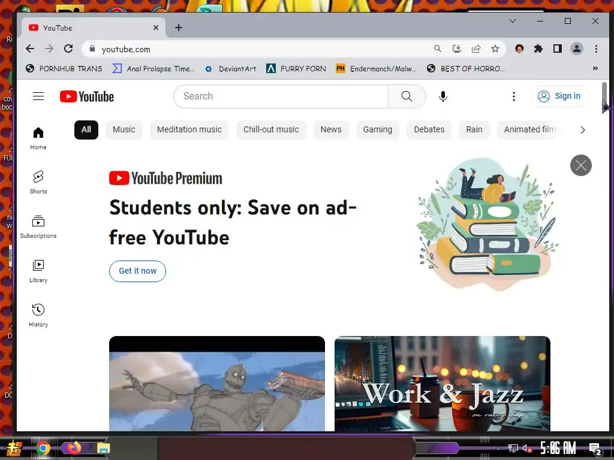The height and width of the screenshot is (460, 614).
Task: Open the notification center icon
Action: [x=595, y=449]
